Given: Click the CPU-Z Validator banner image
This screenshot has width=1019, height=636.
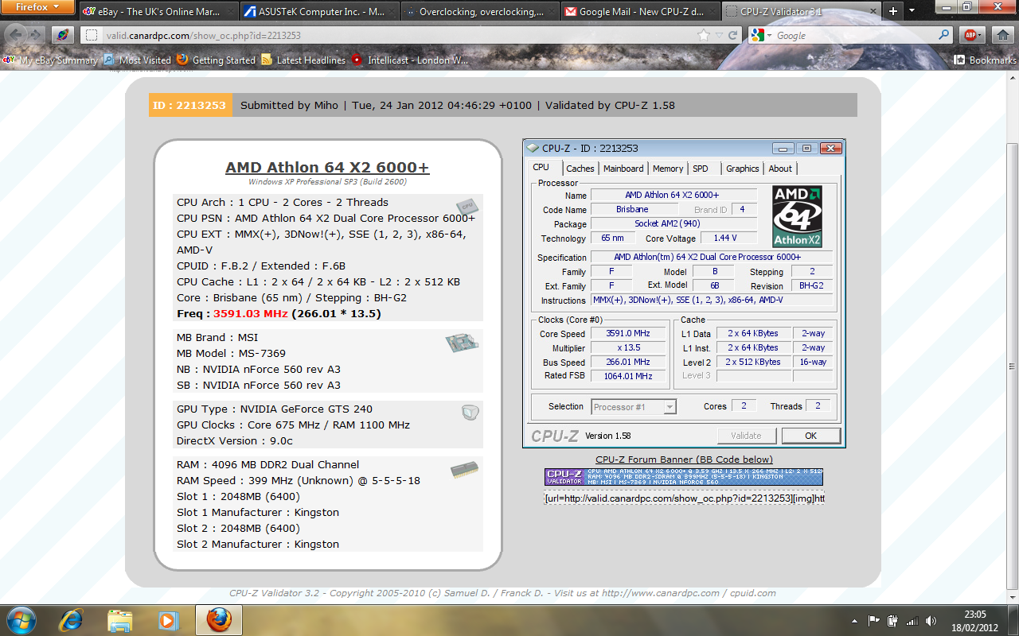Looking at the screenshot, I should click(684, 476).
